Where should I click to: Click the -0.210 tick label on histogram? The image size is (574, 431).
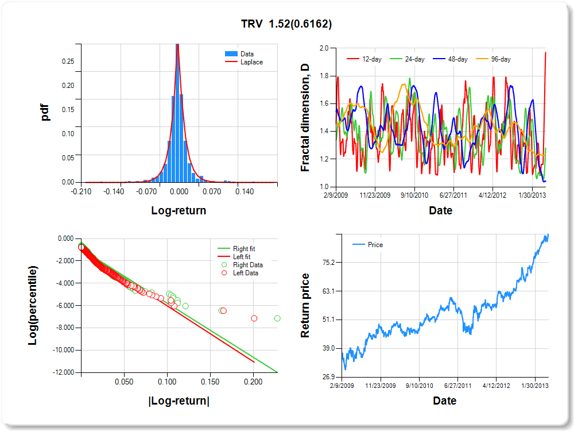tap(81, 191)
